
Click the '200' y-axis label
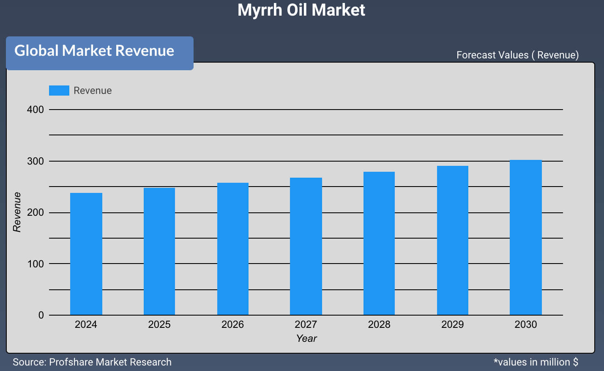click(36, 212)
